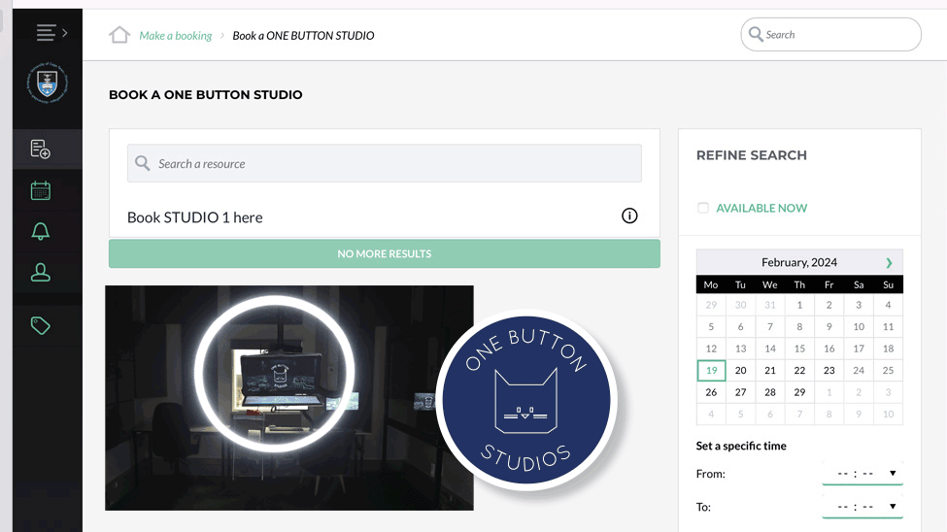Expand the sidebar hamburger menu
This screenshot has width=947, height=532.
tap(51, 33)
